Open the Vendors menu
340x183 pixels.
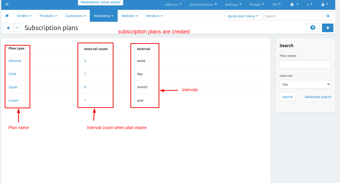[x=154, y=16]
